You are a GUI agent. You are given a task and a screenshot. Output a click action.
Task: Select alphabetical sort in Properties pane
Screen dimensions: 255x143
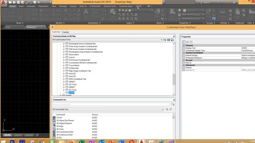(x=187, y=42)
